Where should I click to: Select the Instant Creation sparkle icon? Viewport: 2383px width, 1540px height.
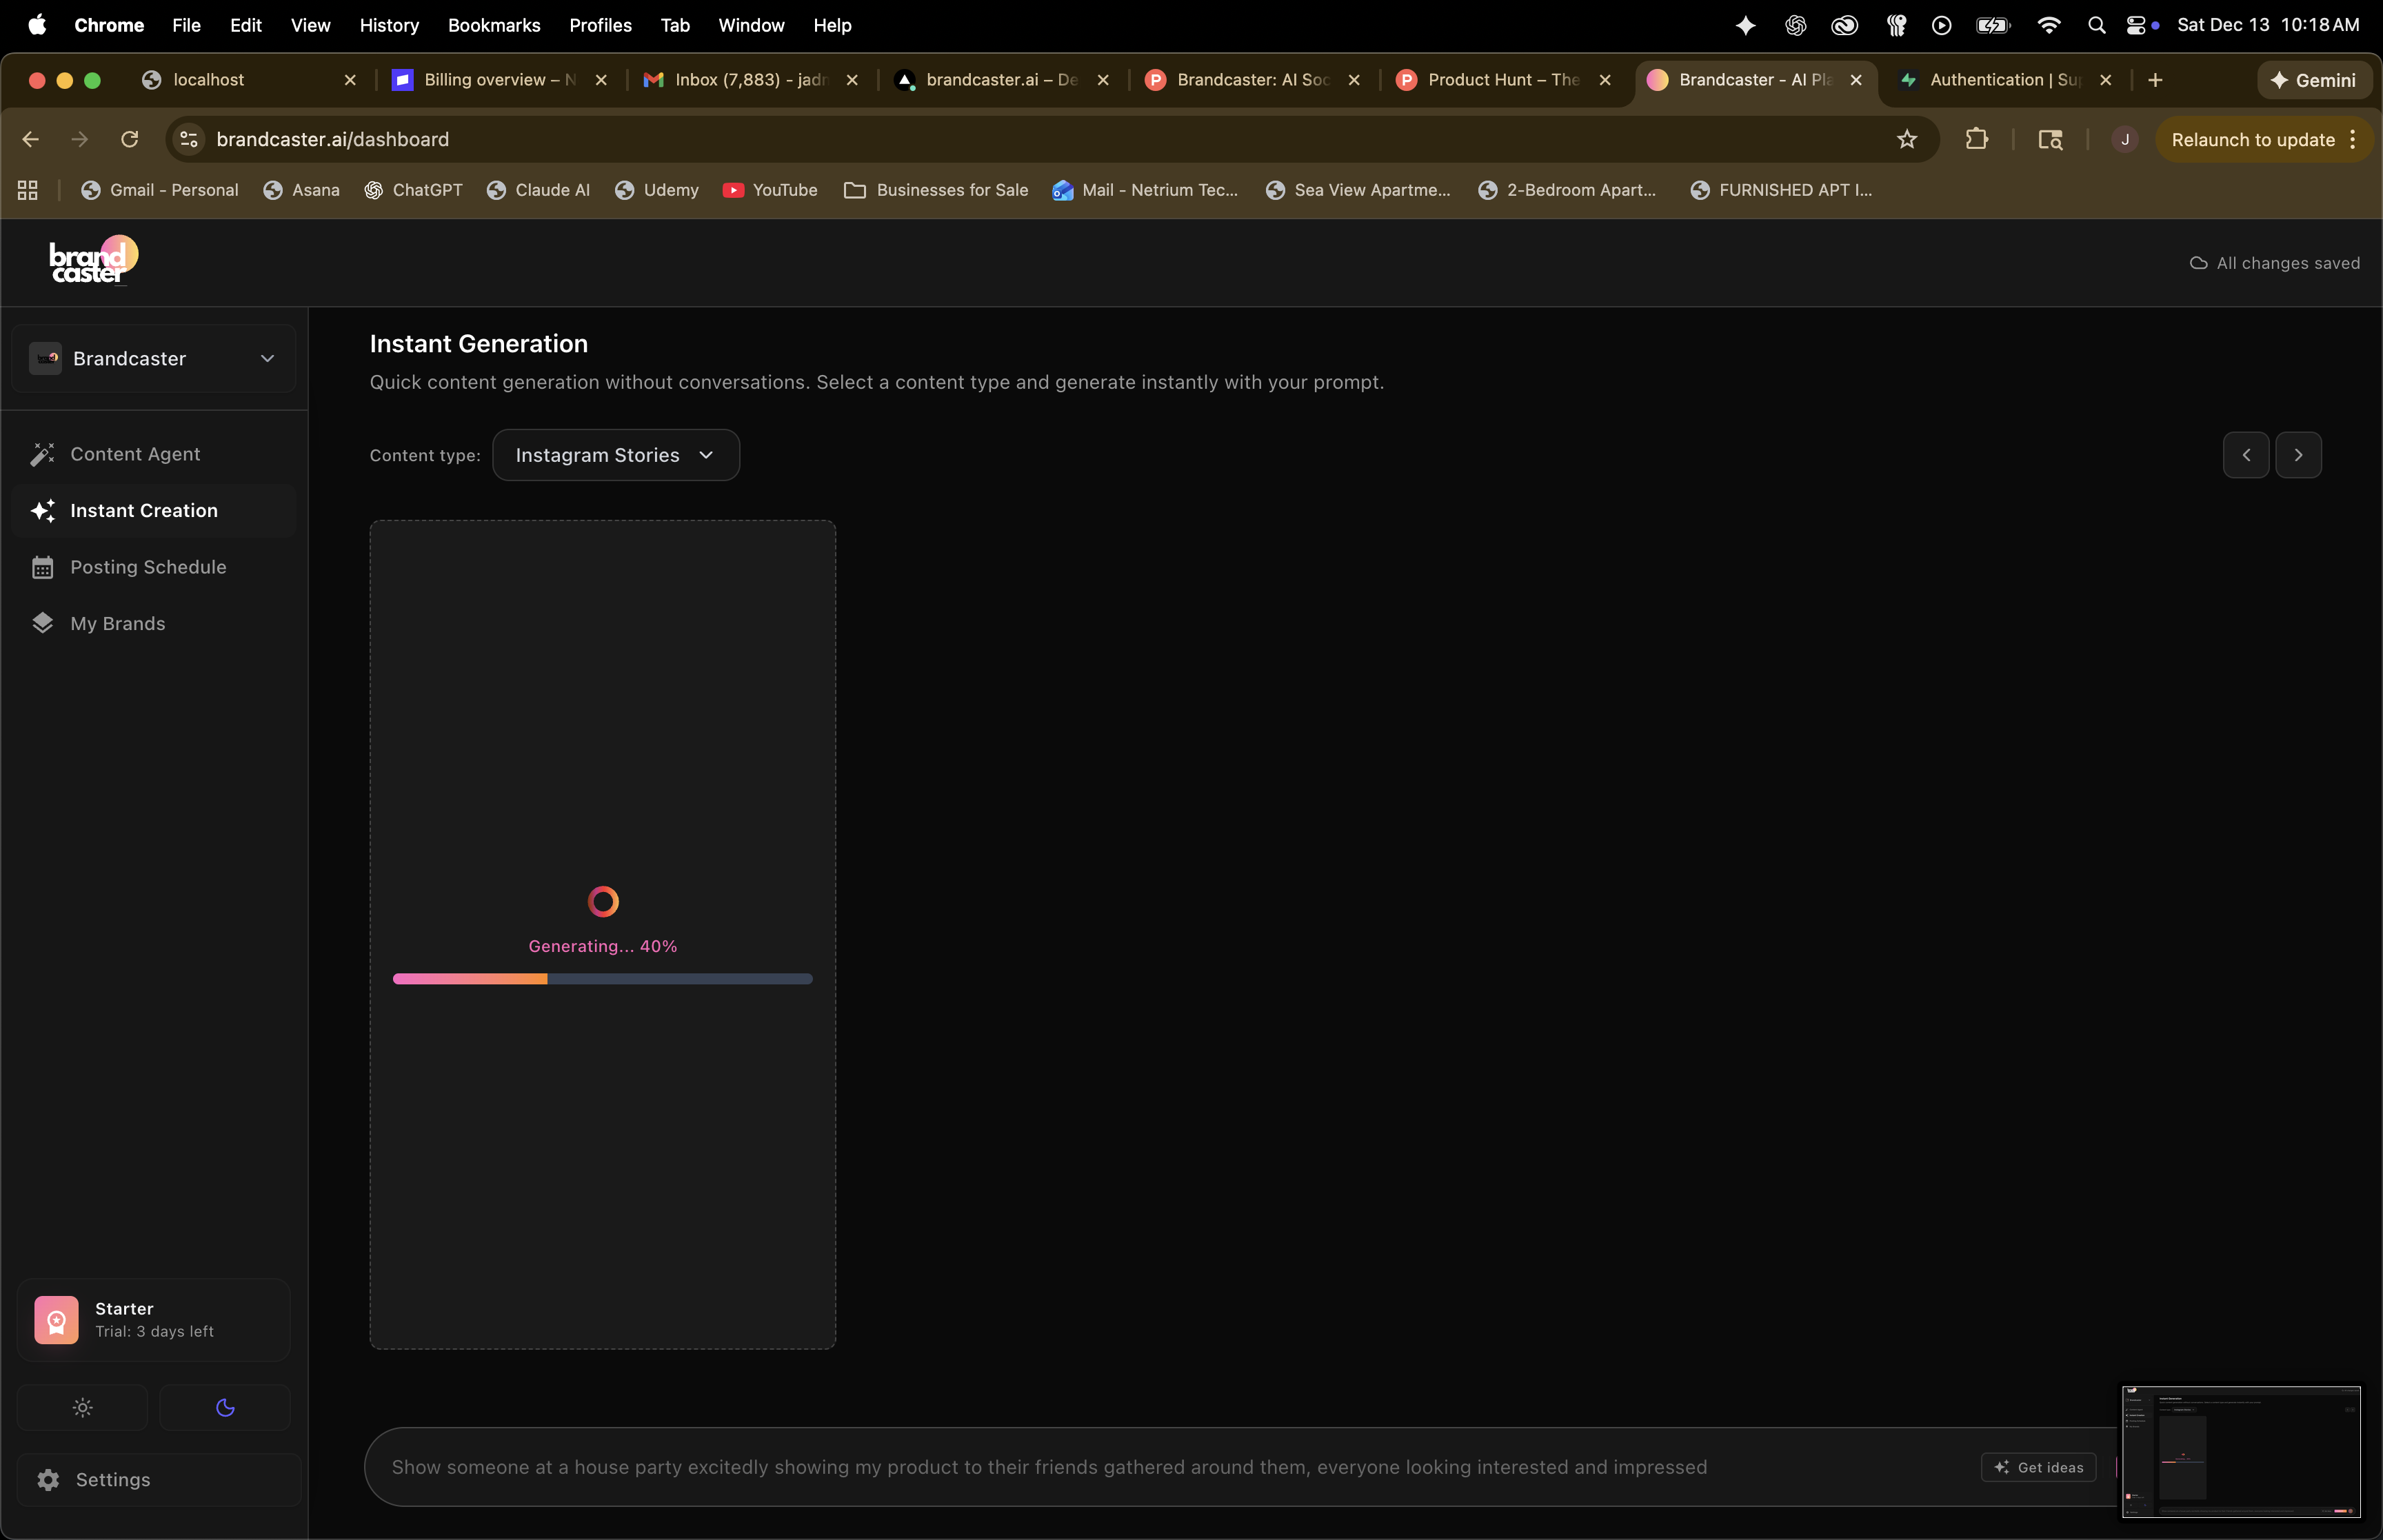tap(42, 511)
